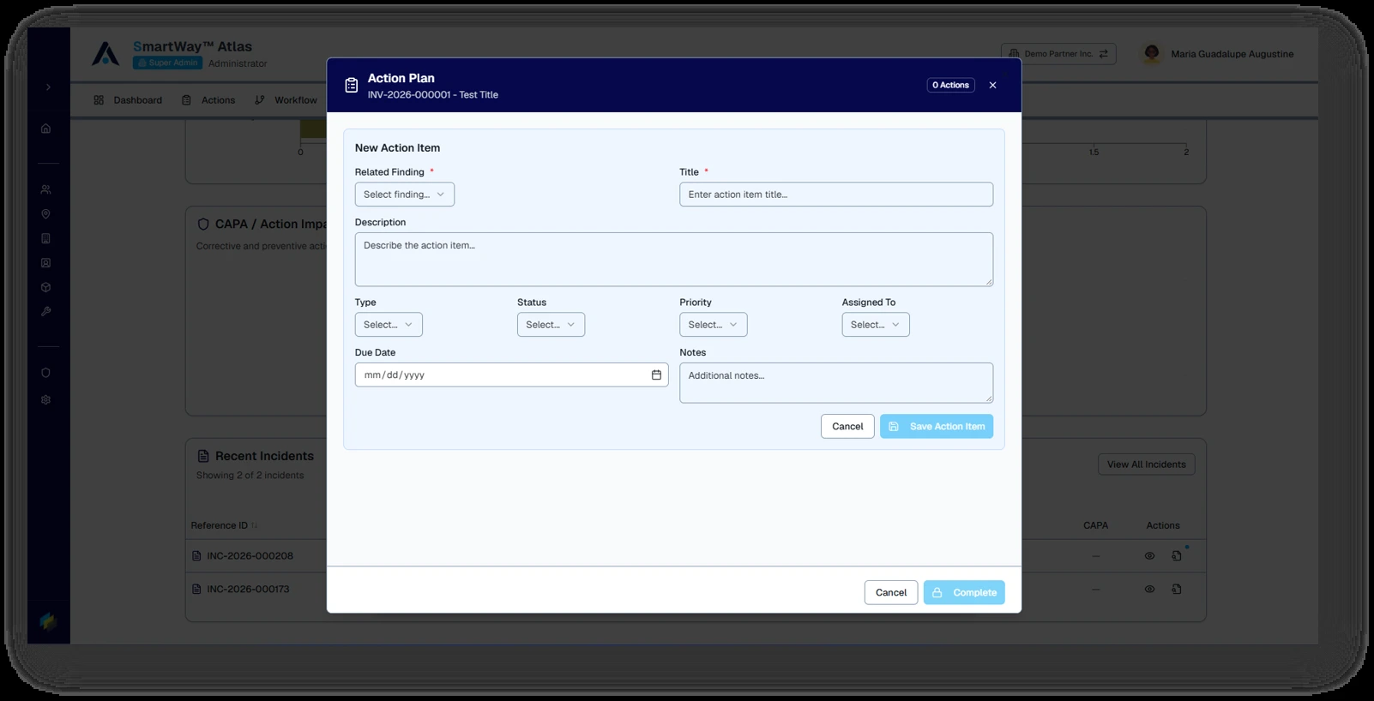The image size is (1374, 701).
Task: Open the users icon in sidebar
Action: click(46, 189)
